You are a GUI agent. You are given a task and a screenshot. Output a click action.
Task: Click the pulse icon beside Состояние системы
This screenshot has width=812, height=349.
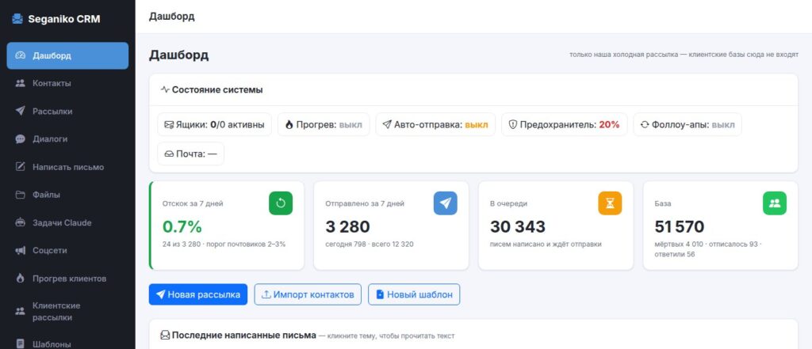pos(165,89)
